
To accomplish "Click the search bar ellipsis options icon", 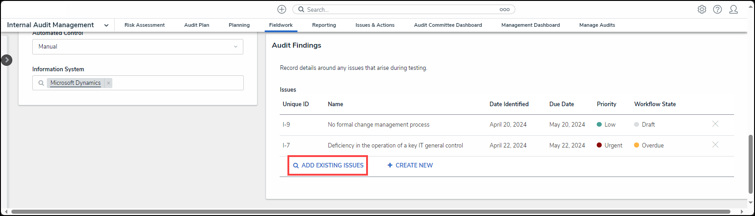I will pos(504,10).
